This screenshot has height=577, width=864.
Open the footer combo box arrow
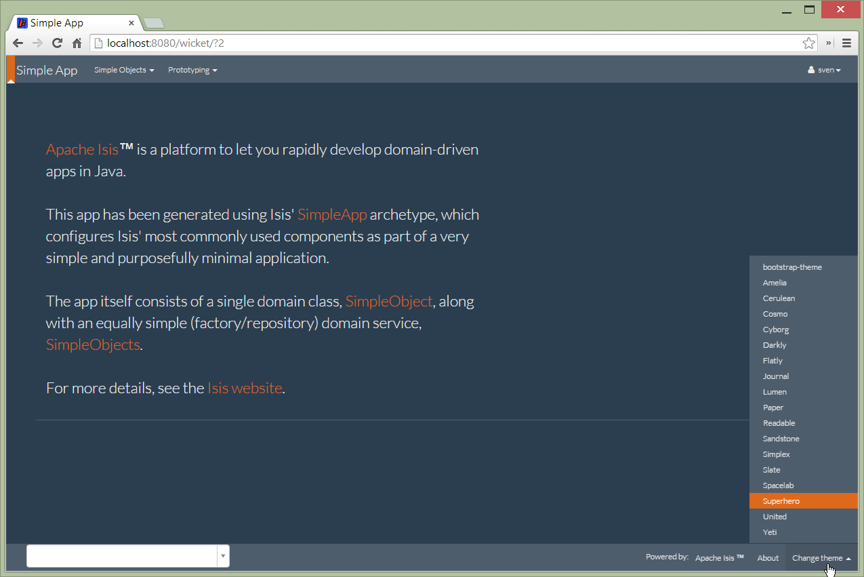[x=223, y=556]
